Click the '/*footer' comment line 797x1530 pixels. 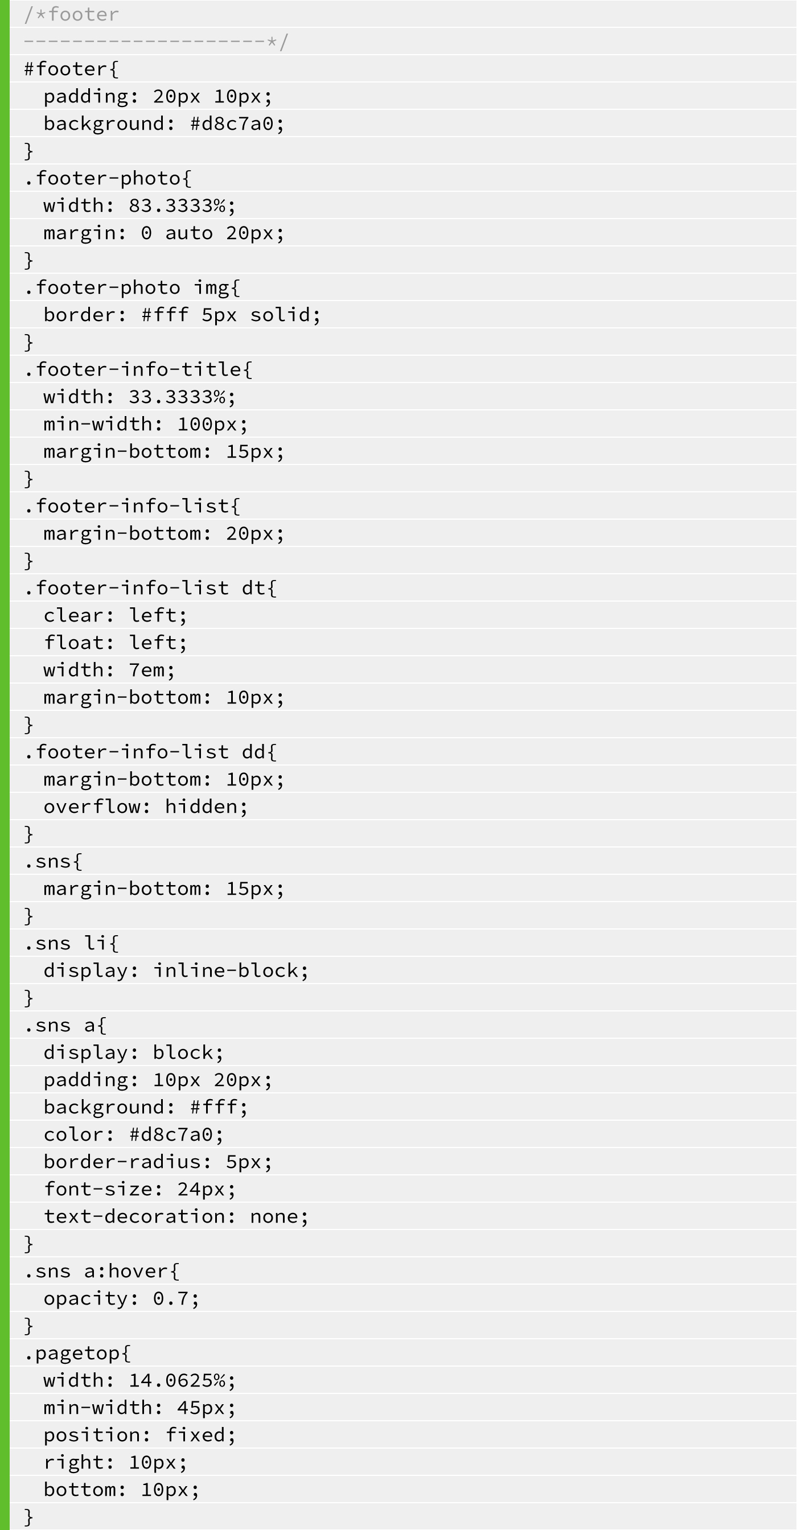tap(71, 14)
